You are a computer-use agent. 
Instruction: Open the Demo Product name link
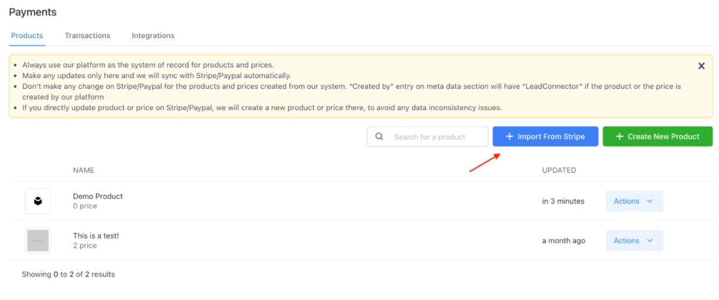coord(98,196)
